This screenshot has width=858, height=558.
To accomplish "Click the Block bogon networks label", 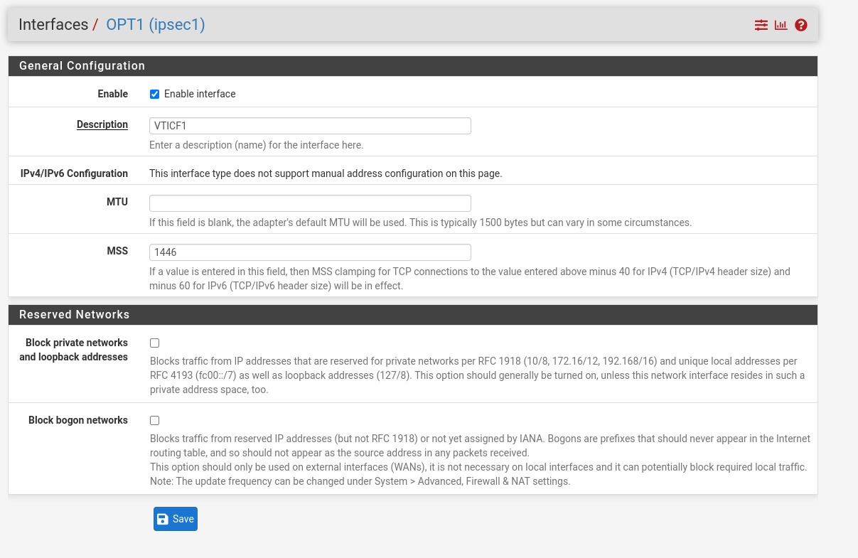I will pos(78,420).
